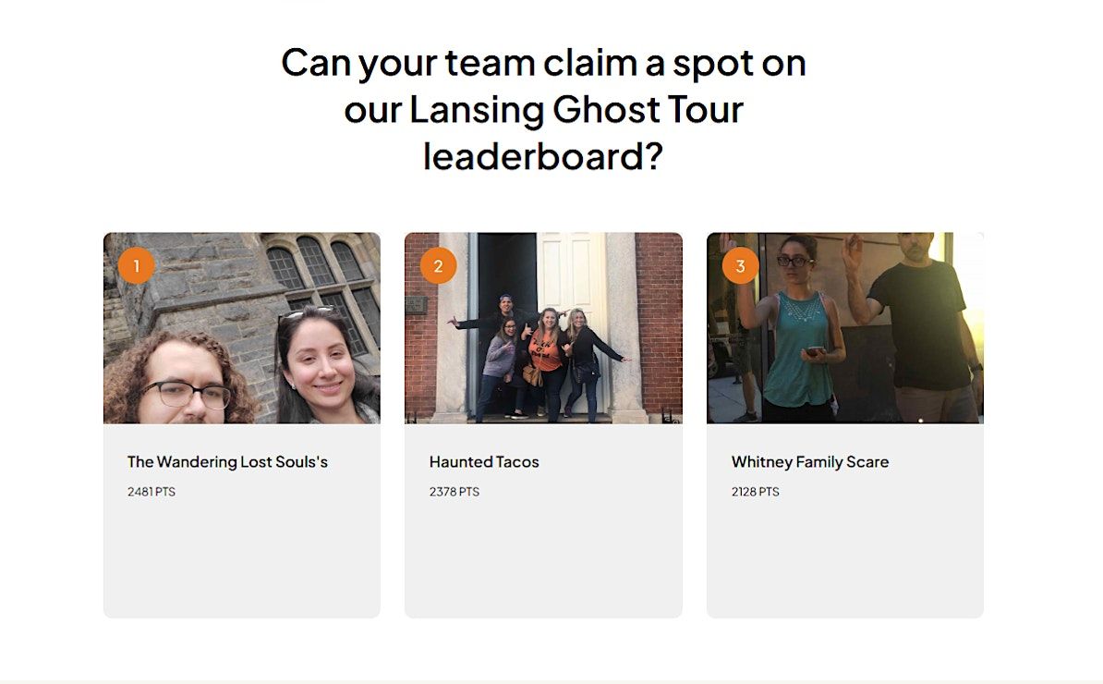This screenshot has width=1103, height=684.
Task: Click the 2481 PTS score label
Action: coord(152,492)
